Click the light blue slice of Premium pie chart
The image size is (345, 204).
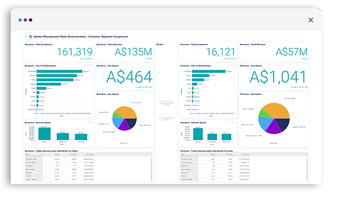click(x=265, y=123)
